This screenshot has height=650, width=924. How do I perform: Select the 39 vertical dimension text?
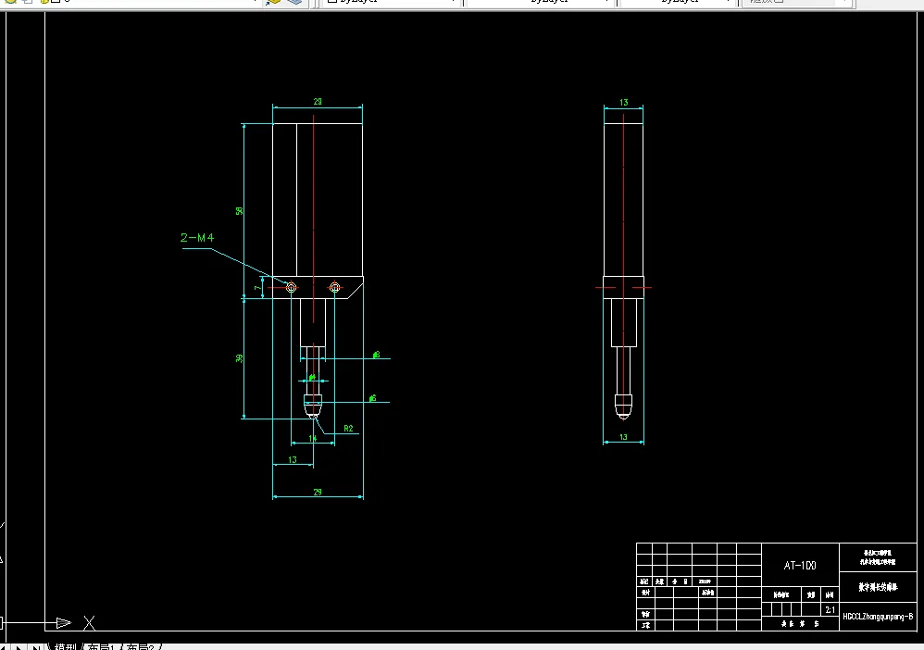click(x=239, y=358)
